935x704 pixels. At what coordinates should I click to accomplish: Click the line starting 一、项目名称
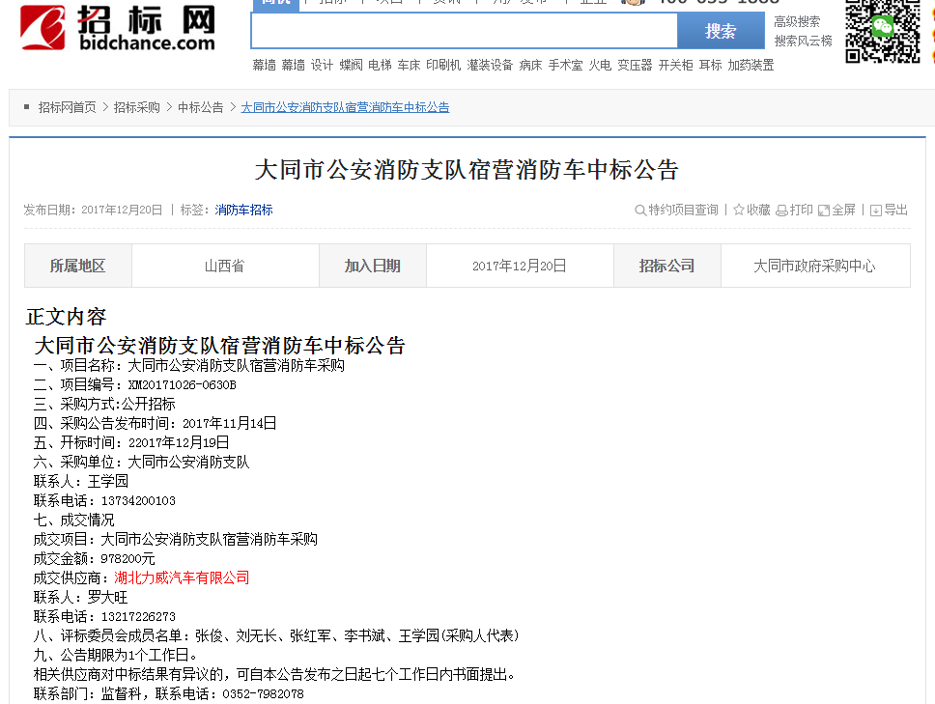click(189, 365)
